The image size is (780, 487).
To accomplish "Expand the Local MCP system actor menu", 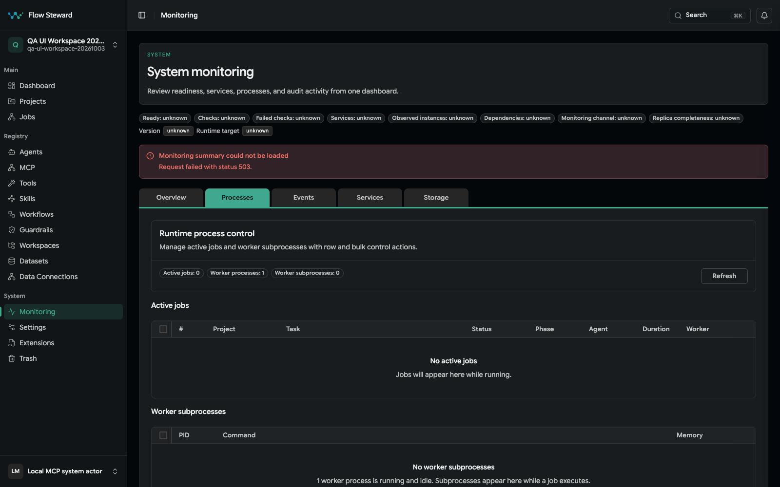I will pyautogui.click(x=63, y=471).
